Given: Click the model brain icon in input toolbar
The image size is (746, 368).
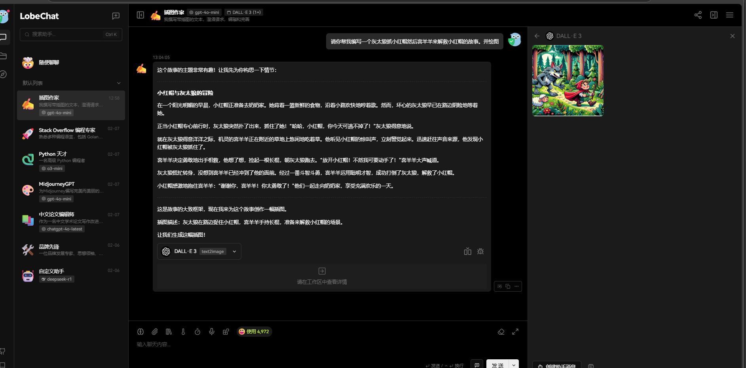Looking at the screenshot, I should pos(140,332).
